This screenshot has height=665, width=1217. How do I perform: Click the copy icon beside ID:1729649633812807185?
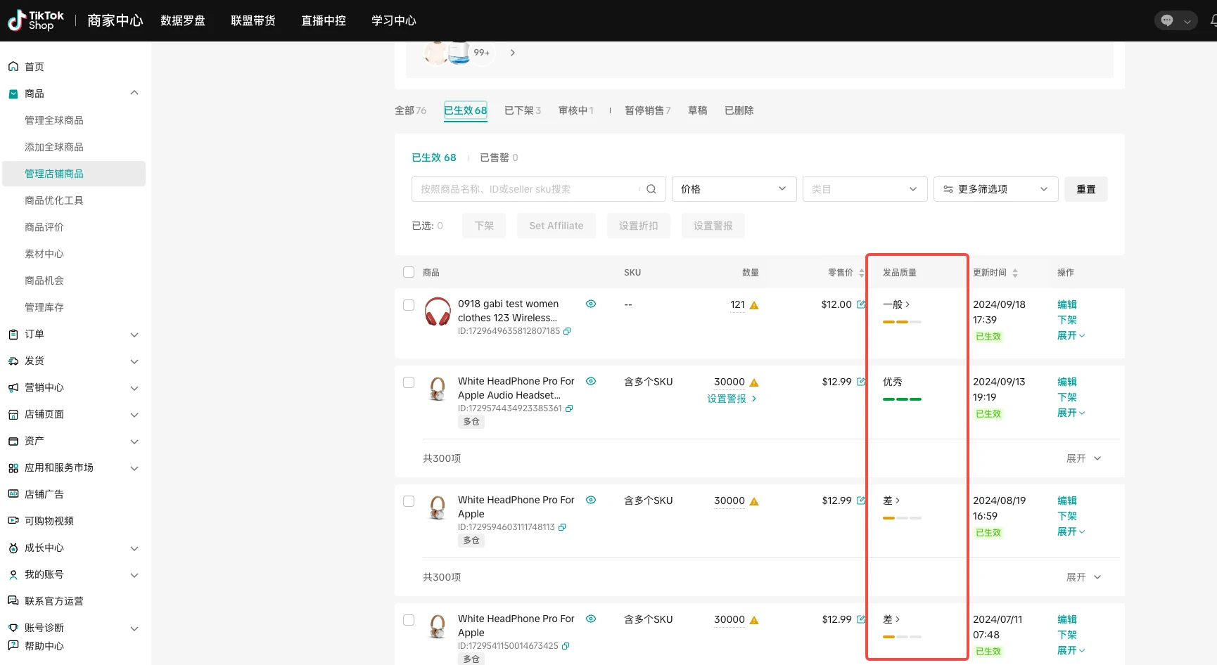pyautogui.click(x=567, y=330)
